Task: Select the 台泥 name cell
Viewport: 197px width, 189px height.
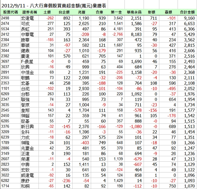Action: (25, 89)
